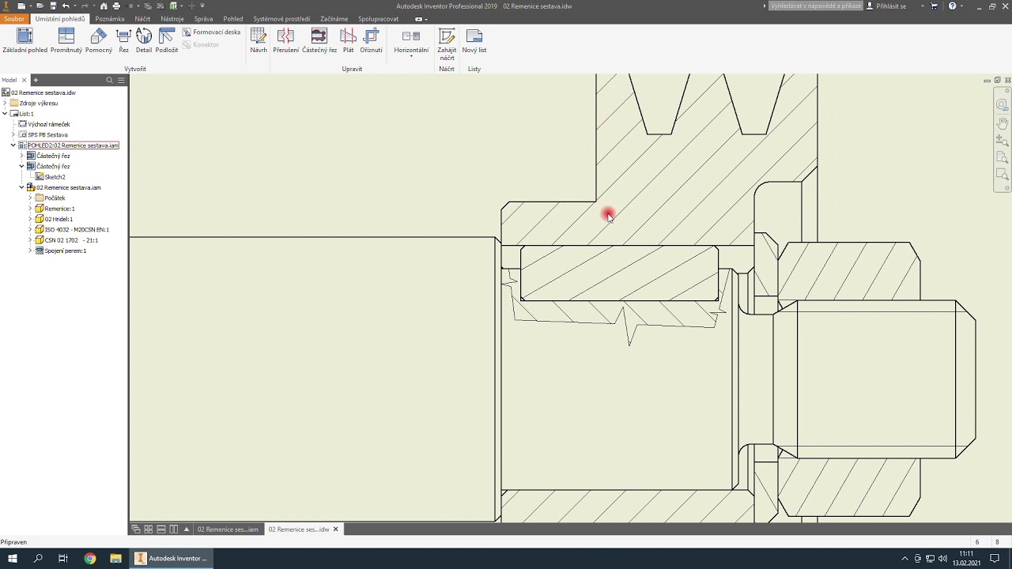
Task: Switch to the Systémové prostředí tab
Action: pos(281,19)
